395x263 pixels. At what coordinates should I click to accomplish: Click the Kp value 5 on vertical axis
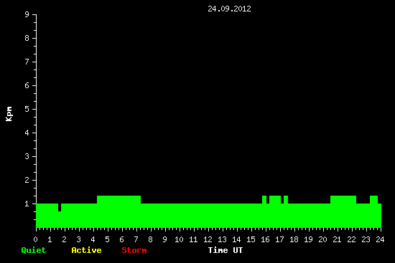[27, 109]
